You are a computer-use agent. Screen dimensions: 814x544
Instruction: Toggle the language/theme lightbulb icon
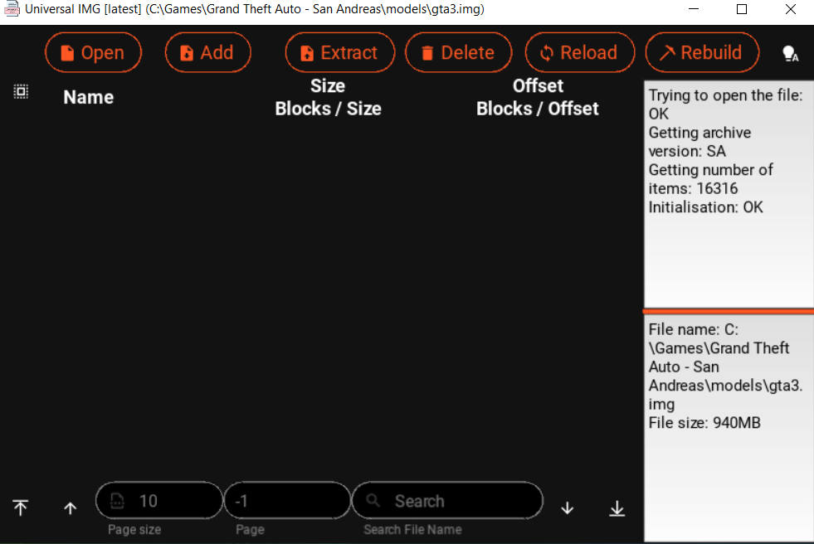(x=790, y=53)
